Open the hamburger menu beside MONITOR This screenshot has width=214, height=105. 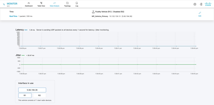pyautogui.click(x=4, y=4)
